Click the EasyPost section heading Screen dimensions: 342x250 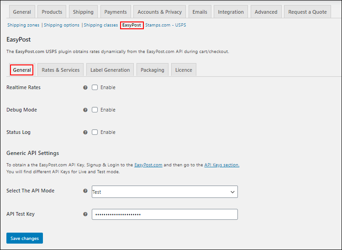point(19,39)
